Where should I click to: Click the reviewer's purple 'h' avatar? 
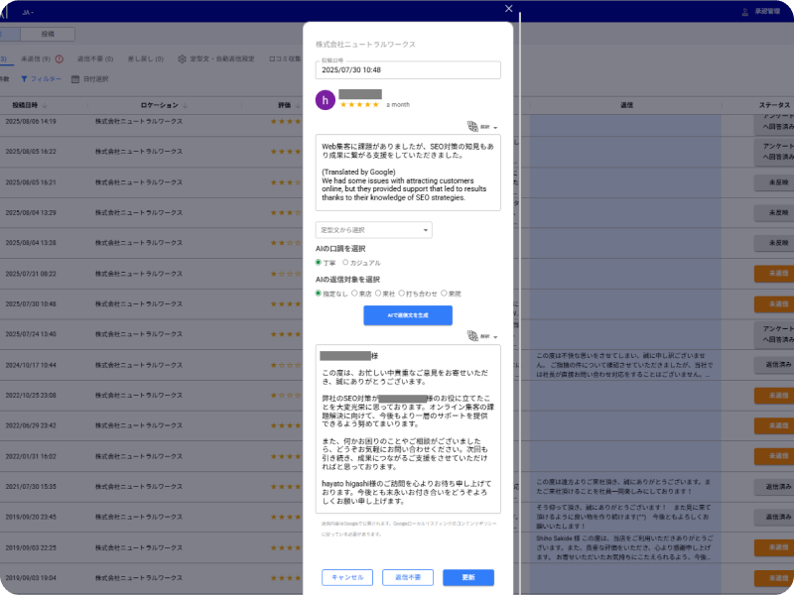[x=325, y=100]
